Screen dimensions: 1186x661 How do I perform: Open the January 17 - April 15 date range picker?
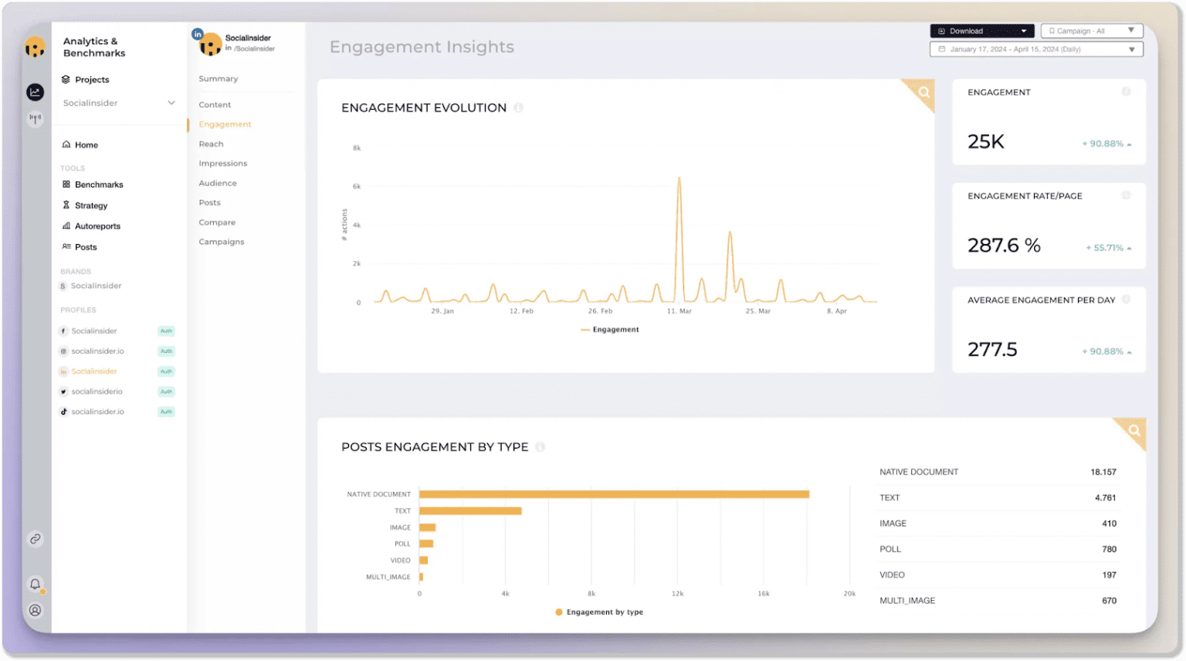point(1035,48)
